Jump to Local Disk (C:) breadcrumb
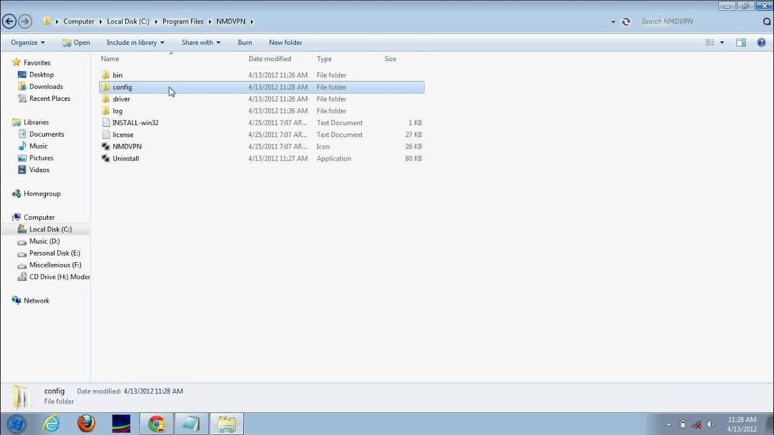The height and width of the screenshot is (435, 774). tap(128, 21)
